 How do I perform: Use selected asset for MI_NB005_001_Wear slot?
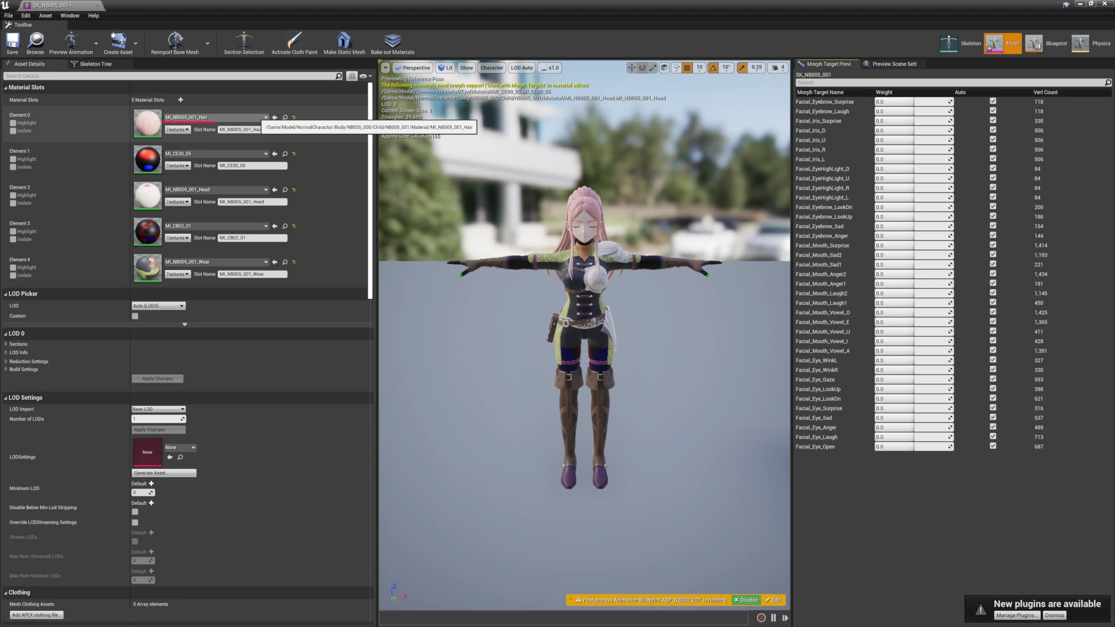tap(275, 262)
